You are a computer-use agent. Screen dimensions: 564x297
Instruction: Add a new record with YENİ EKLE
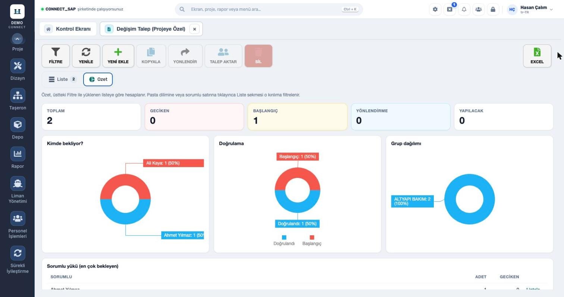[118, 56]
